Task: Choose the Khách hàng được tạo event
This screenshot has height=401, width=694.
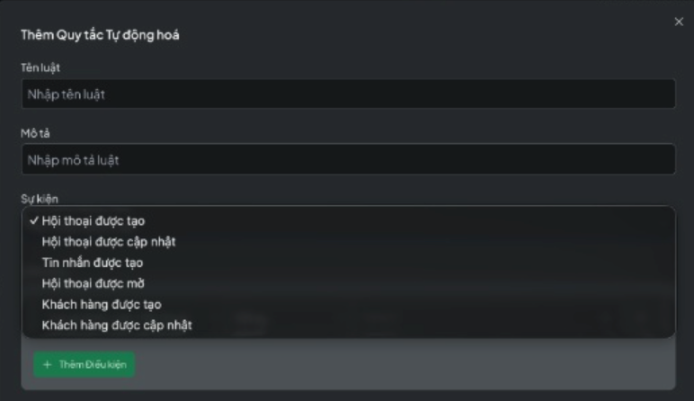Action: (x=102, y=304)
